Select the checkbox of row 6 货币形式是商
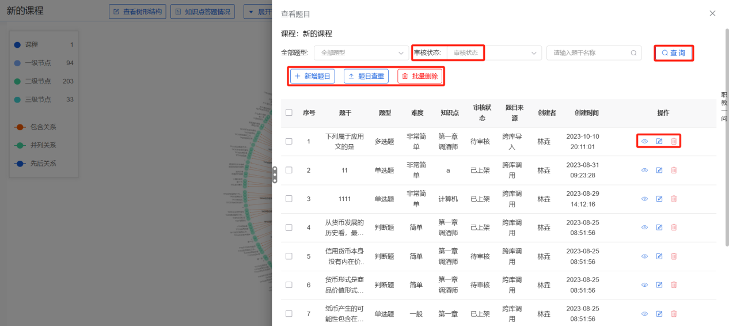Viewport: 729px width, 326px height. point(289,285)
